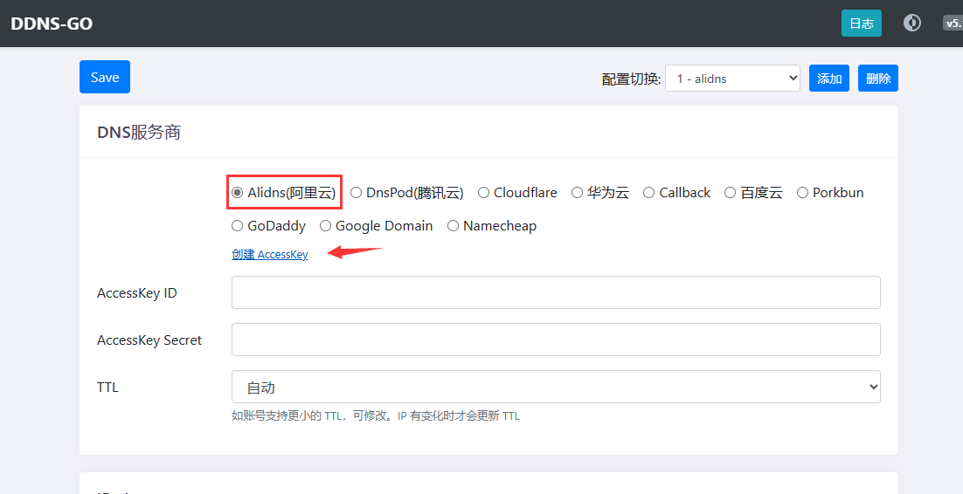Click the TTL hint text below dropdown
The width and height of the screenshot is (963, 494).
[375, 416]
